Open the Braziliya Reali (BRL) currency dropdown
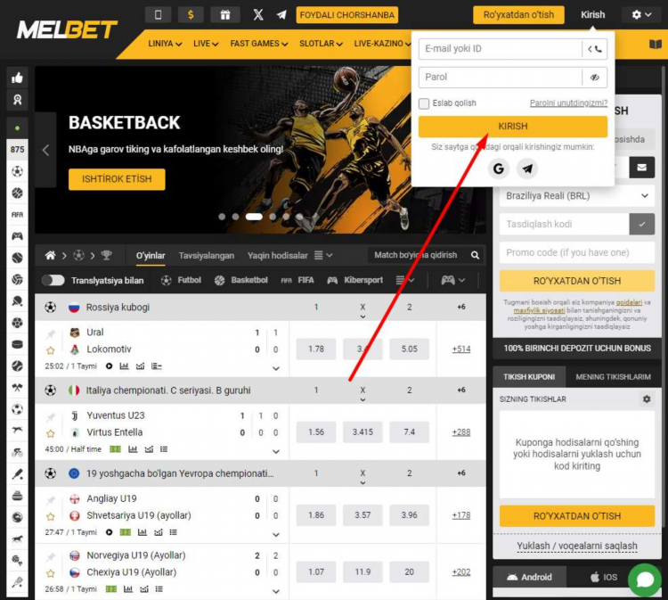Viewport: 668px width, 600px height. [577, 196]
